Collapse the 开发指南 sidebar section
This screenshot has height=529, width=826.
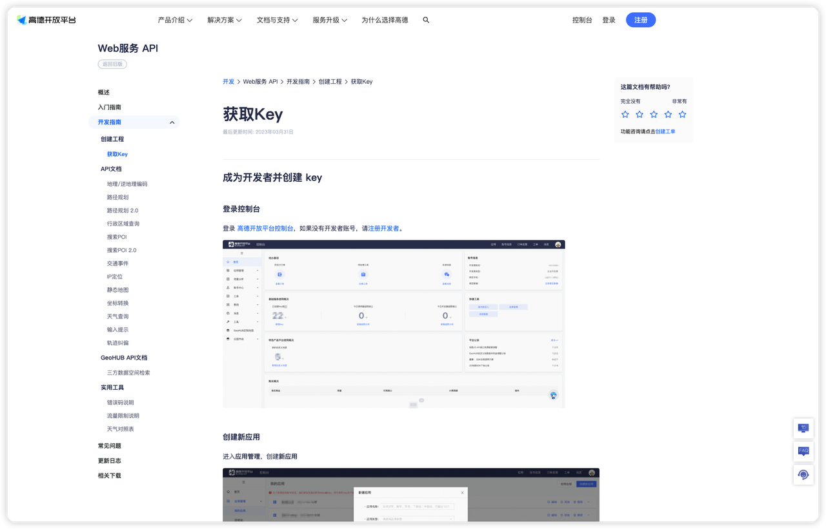(x=172, y=122)
